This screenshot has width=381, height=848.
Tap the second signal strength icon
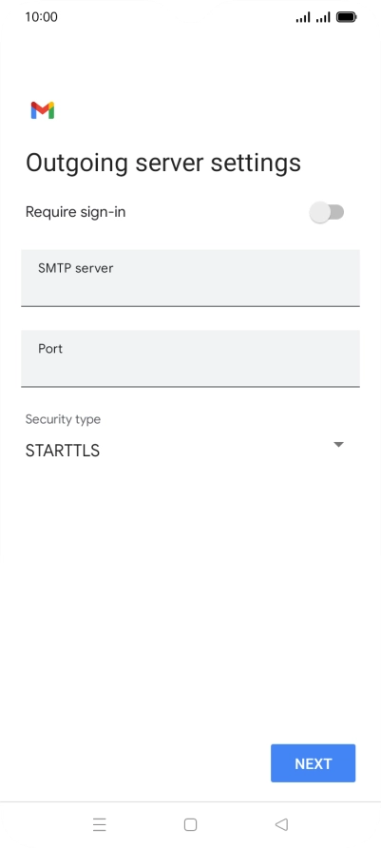(x=323, y=18)
